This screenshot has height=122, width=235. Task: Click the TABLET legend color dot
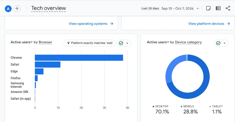[210, 107]
